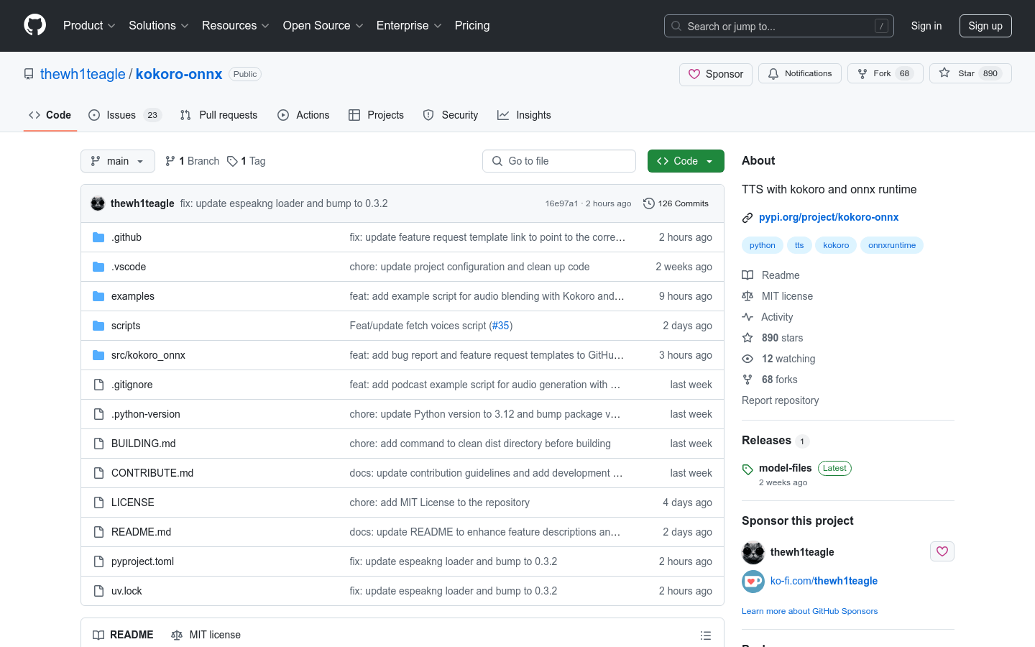Click thewh1teagle avatar in commit row

point(98,203)
